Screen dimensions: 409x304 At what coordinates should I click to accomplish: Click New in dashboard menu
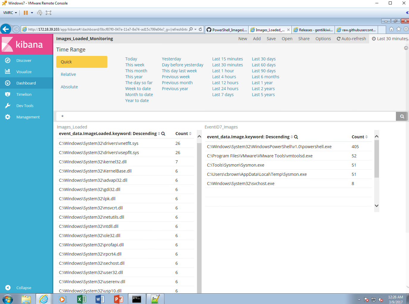tap(243, 39)
